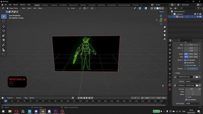Open the Keying dropdown in timeline
Screen dimensions: 203x114
click(19, 98)
